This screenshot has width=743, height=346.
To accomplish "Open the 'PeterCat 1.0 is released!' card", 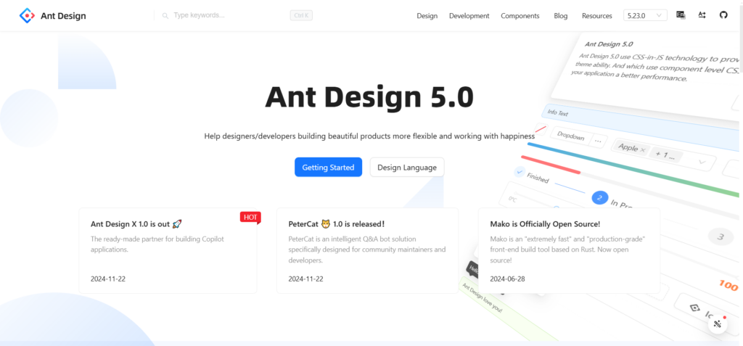I will tap(368, 251).
